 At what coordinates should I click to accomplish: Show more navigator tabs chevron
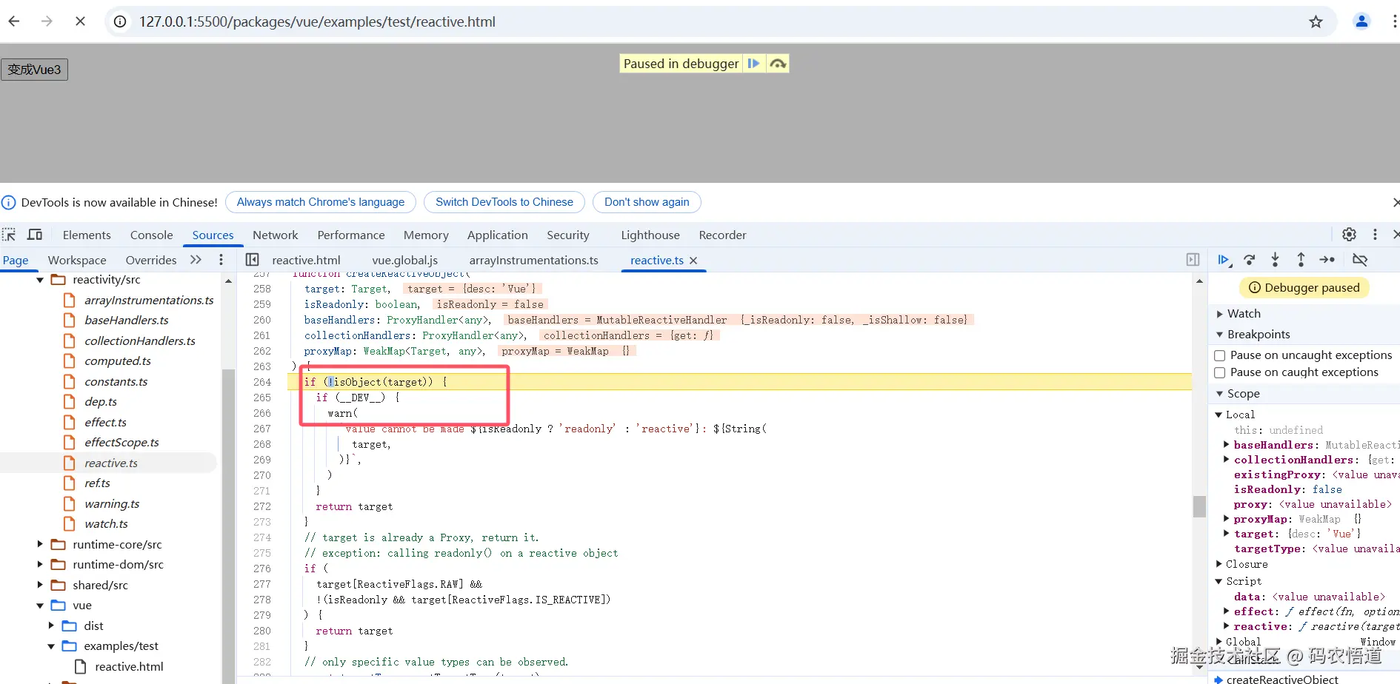[x=196, y=260]
